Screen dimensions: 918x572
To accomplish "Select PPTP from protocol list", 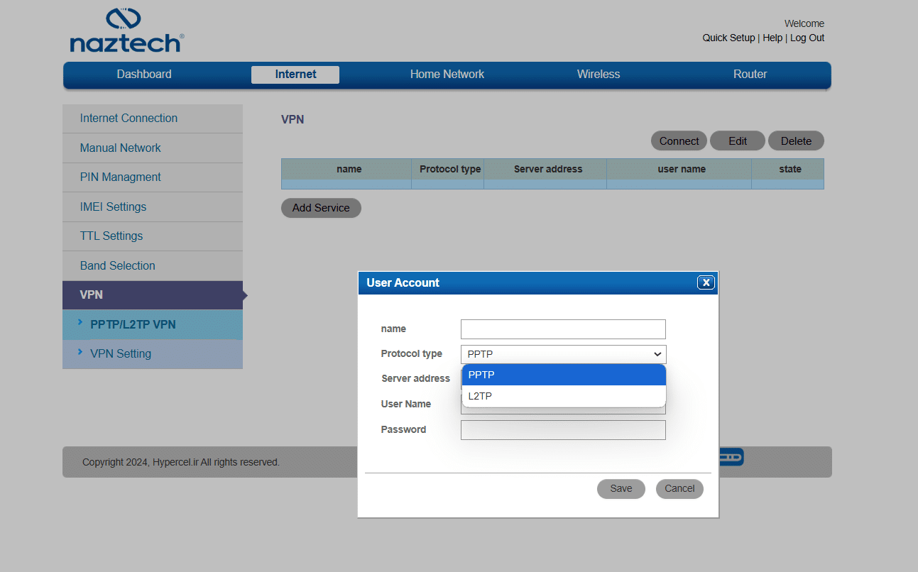I will point(563,375).
